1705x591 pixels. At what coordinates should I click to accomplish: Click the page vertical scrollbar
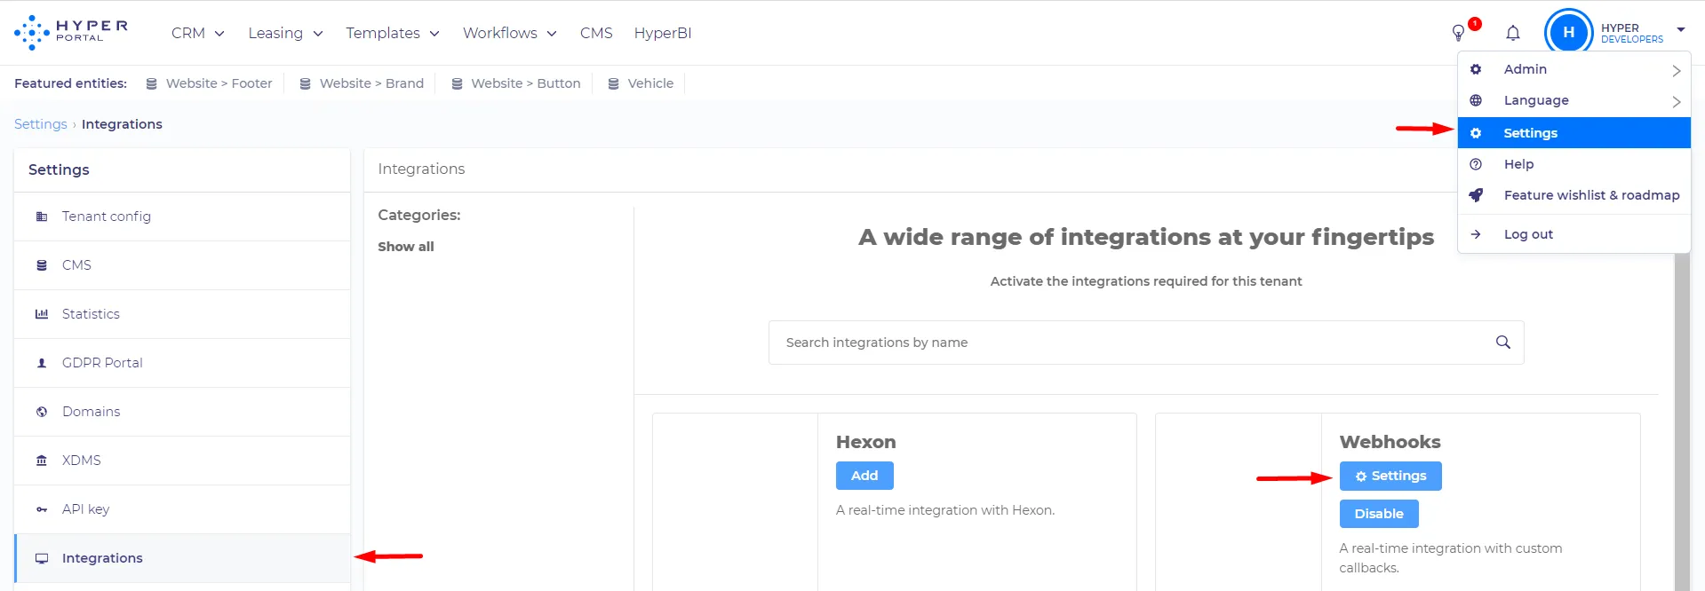1682,422
